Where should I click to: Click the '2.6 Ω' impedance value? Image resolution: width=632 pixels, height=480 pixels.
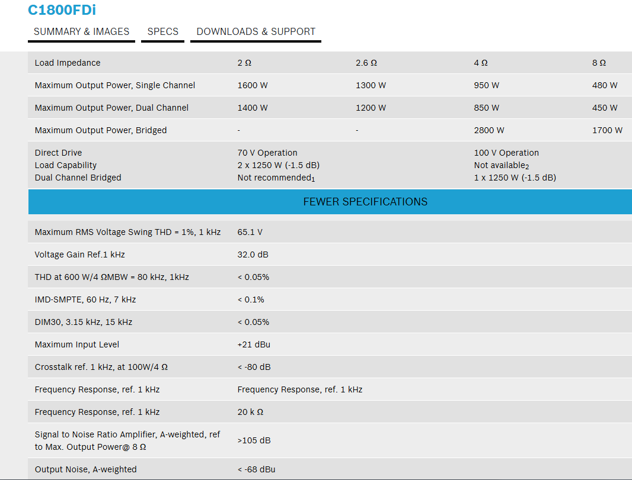click(366, 63)
